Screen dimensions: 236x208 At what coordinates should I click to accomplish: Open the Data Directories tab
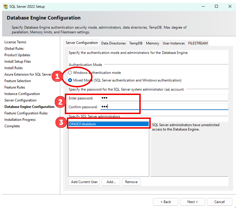click(x=113, y=43)
